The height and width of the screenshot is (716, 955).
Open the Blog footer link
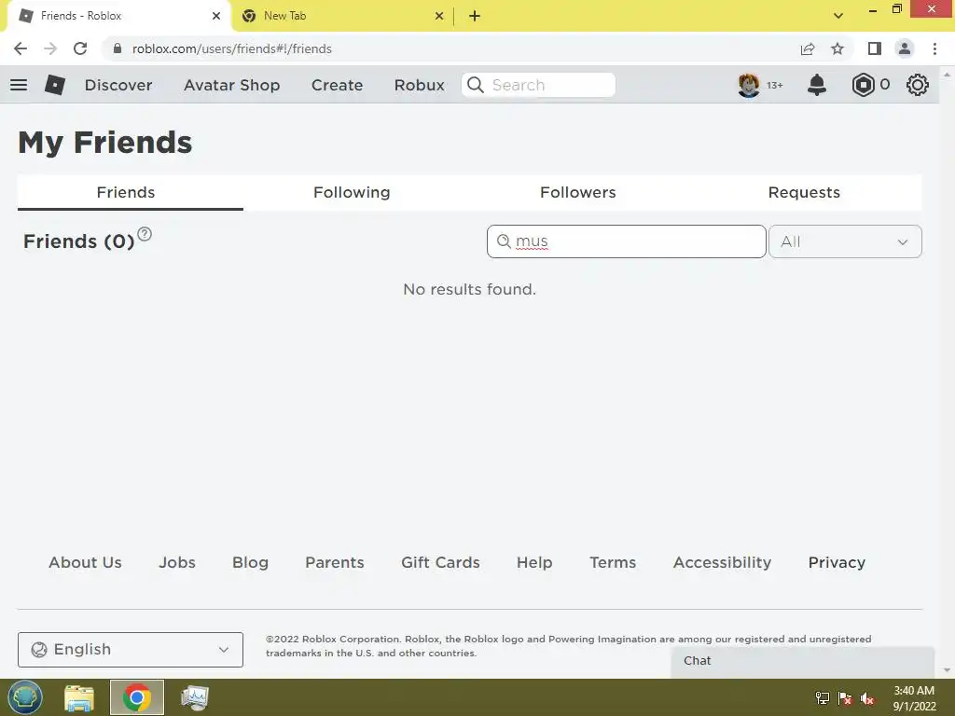pyautogui.click(x=250, y=562)
